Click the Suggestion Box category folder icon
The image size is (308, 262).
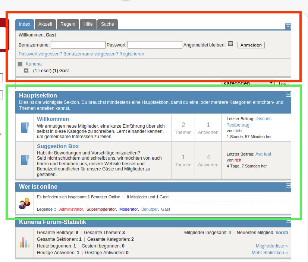tap(25, 160)
